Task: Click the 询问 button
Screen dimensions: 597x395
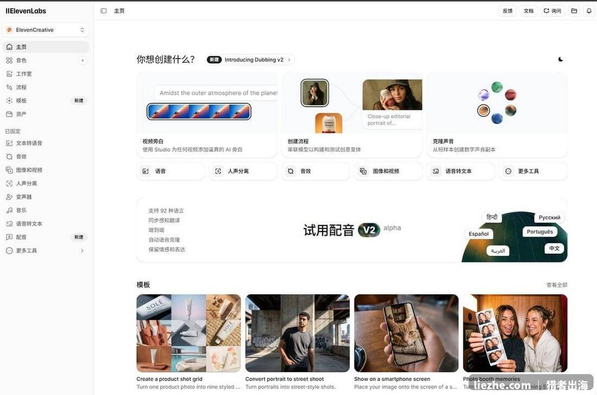Action: click(552, 11)
